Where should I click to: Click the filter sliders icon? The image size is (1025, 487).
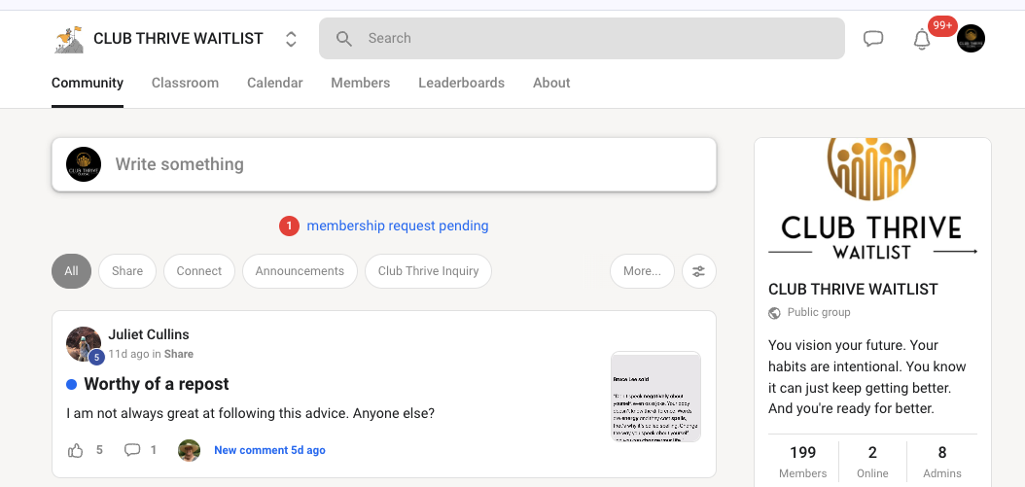tap(698, 271)
